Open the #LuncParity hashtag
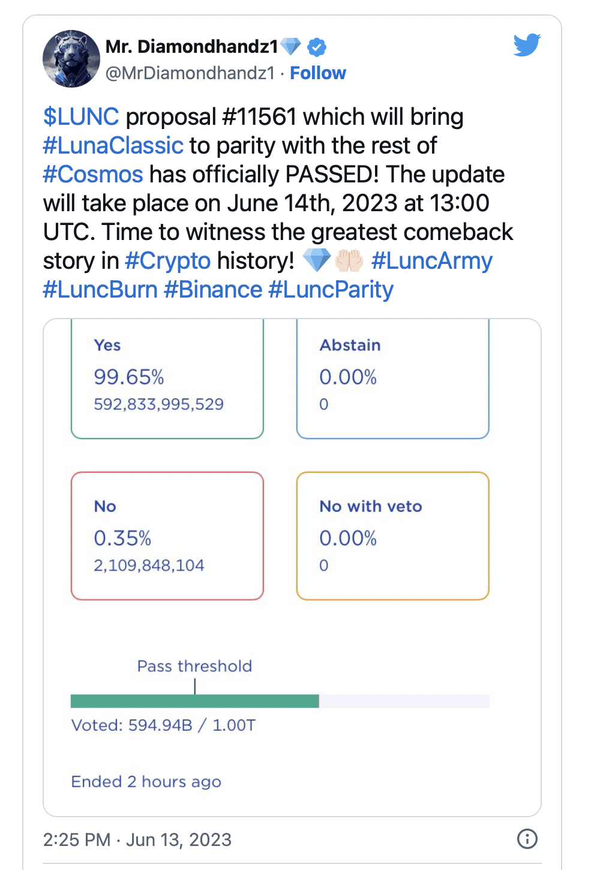Screen dimensions: 612x870 331,290
